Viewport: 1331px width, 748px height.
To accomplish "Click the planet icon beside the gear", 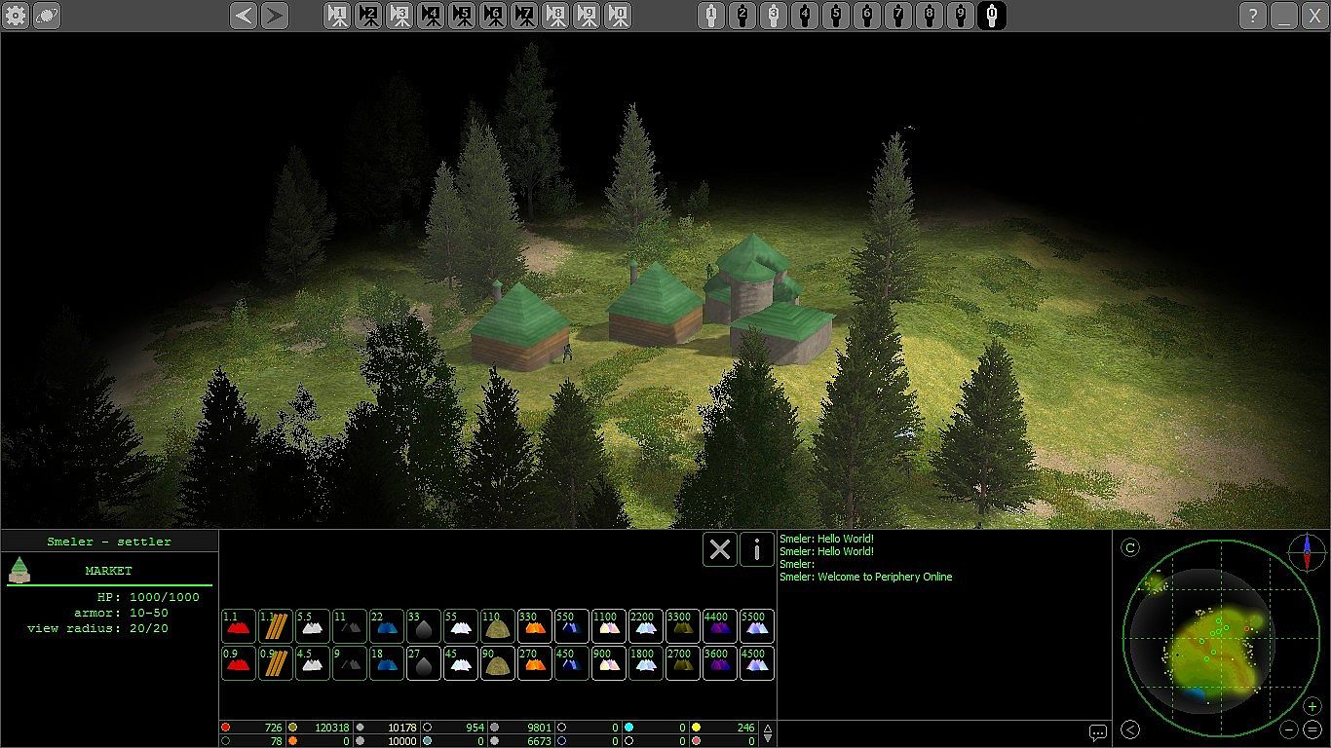I will [47, 16].
